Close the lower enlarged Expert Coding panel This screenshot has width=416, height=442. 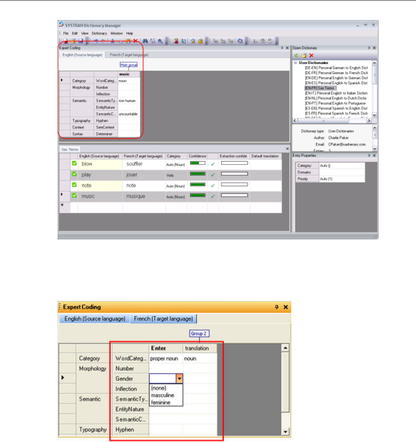coord(286,307)
